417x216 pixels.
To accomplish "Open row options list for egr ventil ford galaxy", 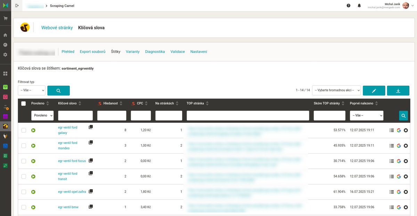I will pyautogui.click(x=391, y=130).
